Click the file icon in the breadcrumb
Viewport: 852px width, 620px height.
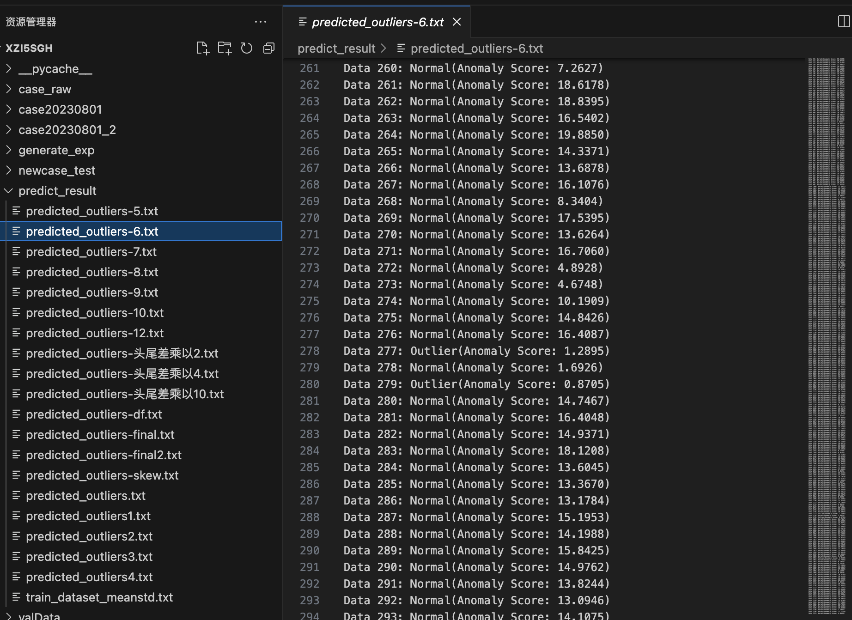coord(401,48)
